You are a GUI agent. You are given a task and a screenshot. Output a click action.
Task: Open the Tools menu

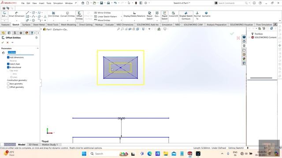49,3
